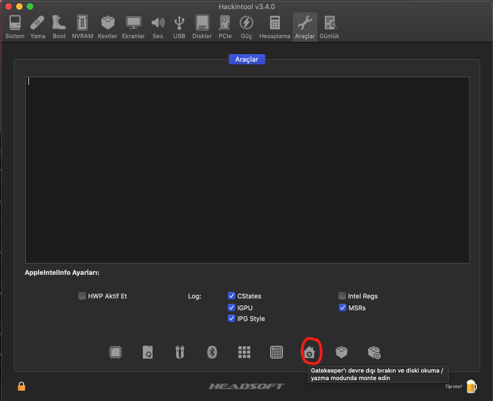Viewport: 493px width, 401px height.
Task: Click the orange padlock icon
Action: click(21, 386)
